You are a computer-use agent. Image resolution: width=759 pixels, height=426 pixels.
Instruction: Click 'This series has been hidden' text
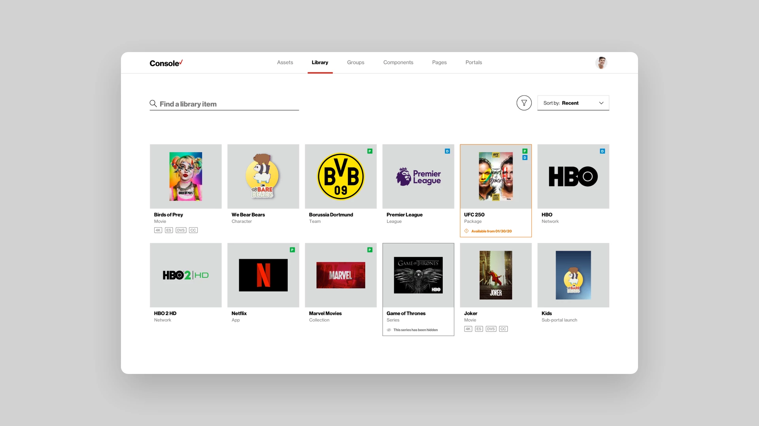point(415,330)
